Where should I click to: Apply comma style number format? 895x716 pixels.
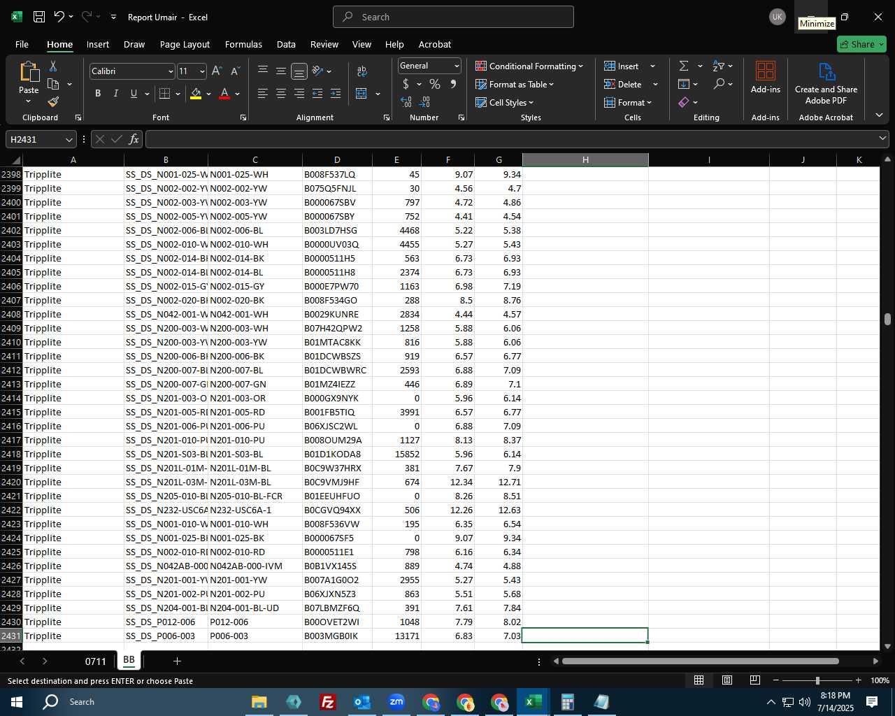(x=453, y=84)
